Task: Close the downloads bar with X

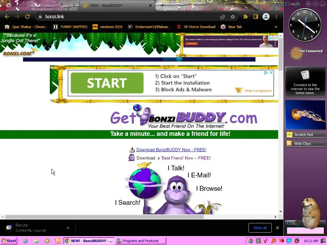Action: tap(278, 228)
